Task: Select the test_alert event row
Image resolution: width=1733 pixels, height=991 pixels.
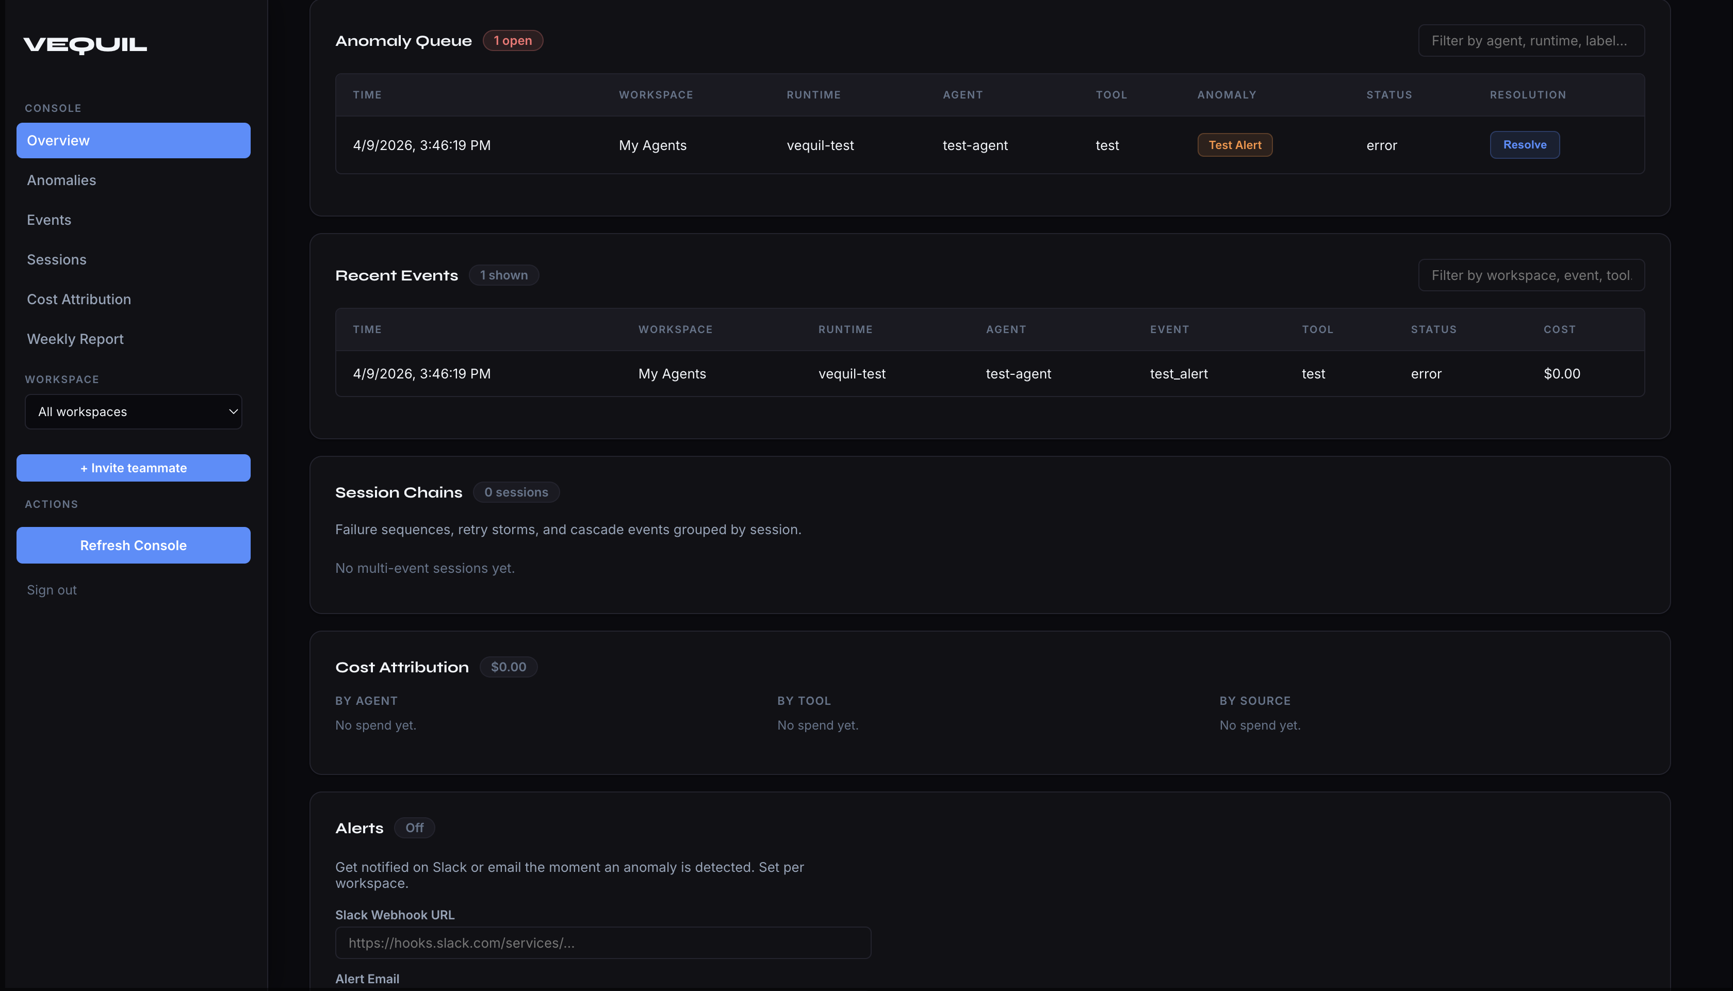Action: click(x=990, y=374)
